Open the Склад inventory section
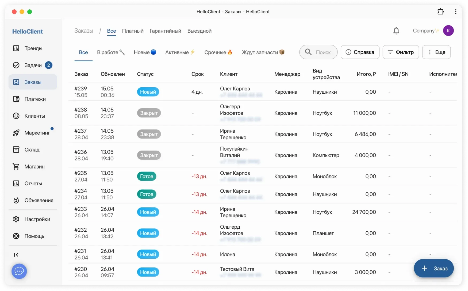Screen dimensions: 468x291 tap(32, 150)
